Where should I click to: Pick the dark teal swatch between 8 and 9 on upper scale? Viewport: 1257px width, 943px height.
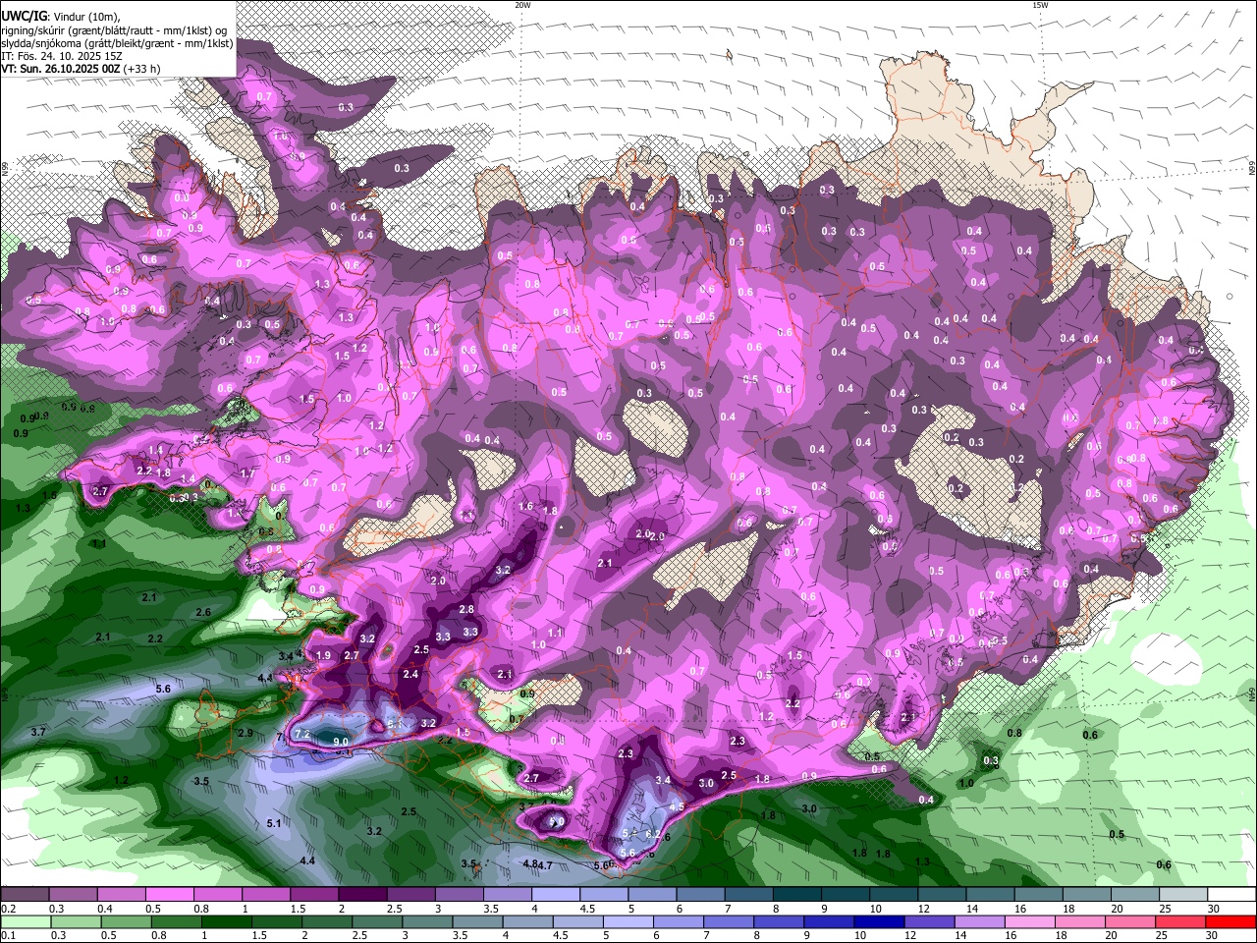point(797,894)
